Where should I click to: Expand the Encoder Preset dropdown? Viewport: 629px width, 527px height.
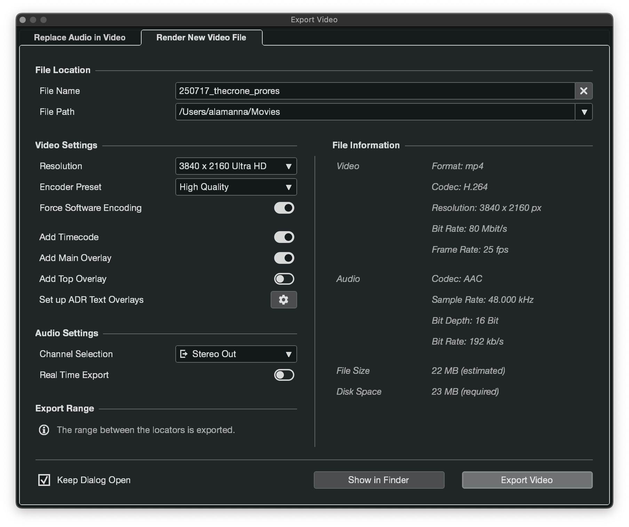pyautogui.click(x=236, y=187)
